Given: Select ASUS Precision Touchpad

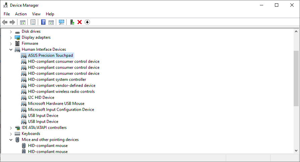Looking at the screenshot, I should (x=51, y=55).
